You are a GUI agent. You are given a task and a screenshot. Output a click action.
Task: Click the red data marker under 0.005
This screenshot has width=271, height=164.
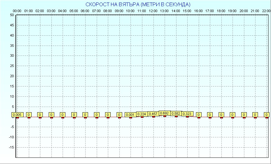[17, 117]
